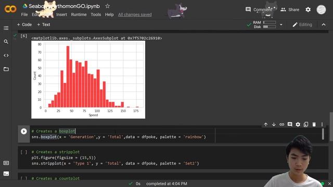This screenshot has width=333, height=187.
Task: Click inside the boxplot code line
Action: click(119, 137)
